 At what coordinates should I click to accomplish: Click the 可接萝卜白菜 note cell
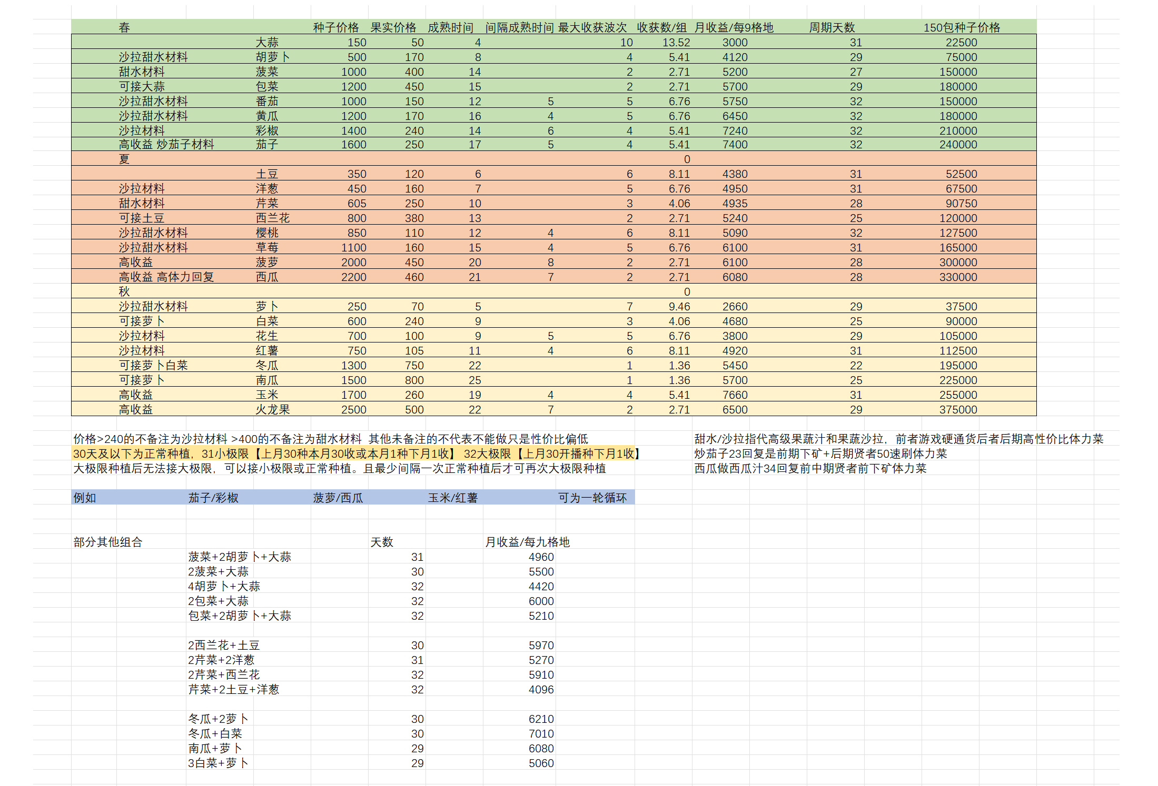click(153, 365)
